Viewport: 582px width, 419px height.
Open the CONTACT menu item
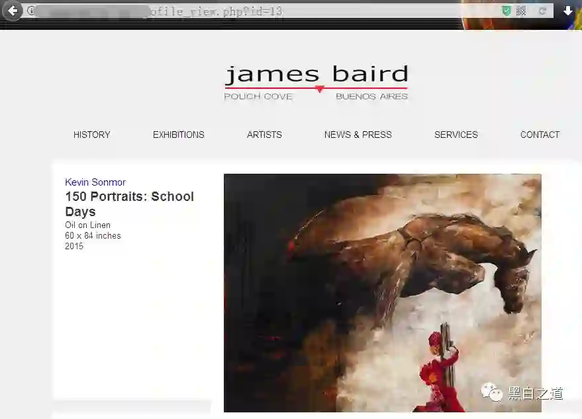(540, 135)
